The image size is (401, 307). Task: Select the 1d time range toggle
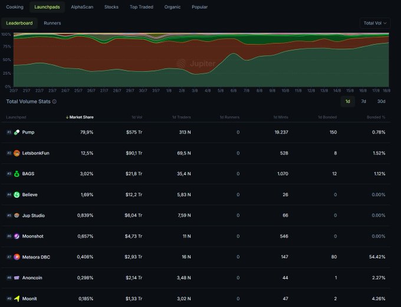pos(347,101)
